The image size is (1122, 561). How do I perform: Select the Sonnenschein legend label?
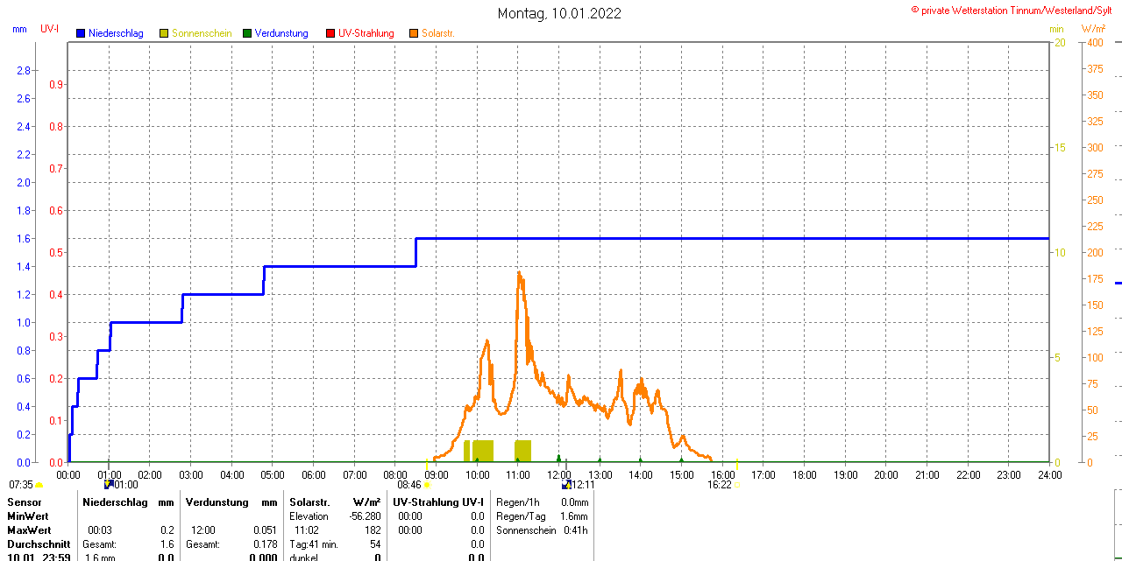pyautogui.click(x=202, y=33)
